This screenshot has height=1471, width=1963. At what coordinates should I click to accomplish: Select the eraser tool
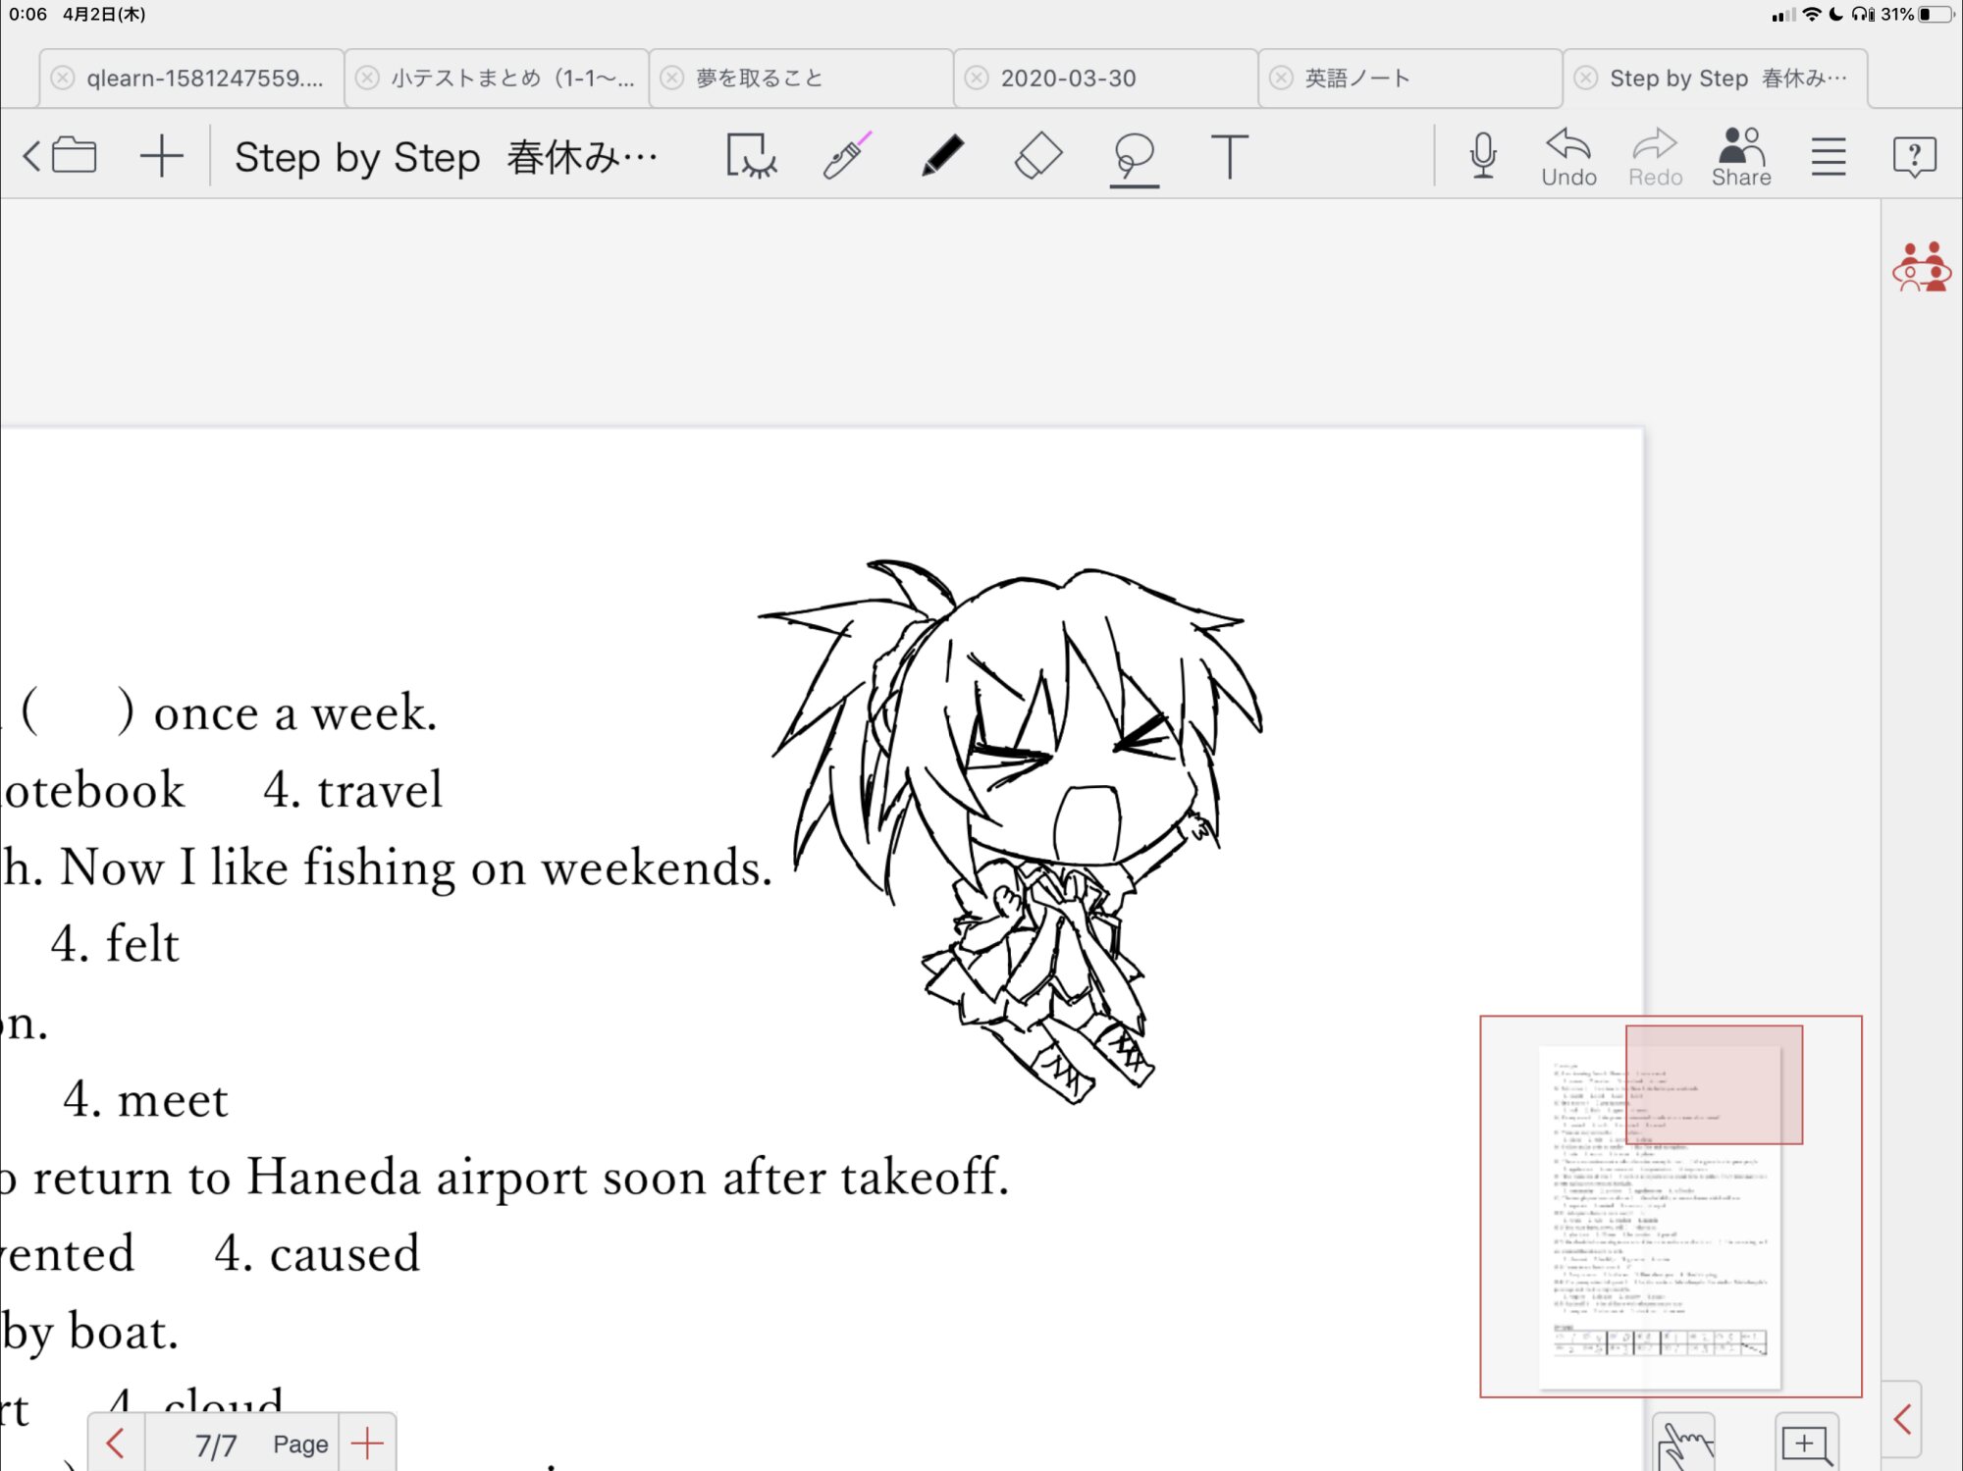click(x=1037, y=156)
